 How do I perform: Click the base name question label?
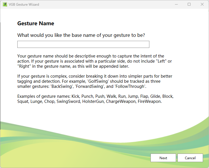[x=81, y=35]
